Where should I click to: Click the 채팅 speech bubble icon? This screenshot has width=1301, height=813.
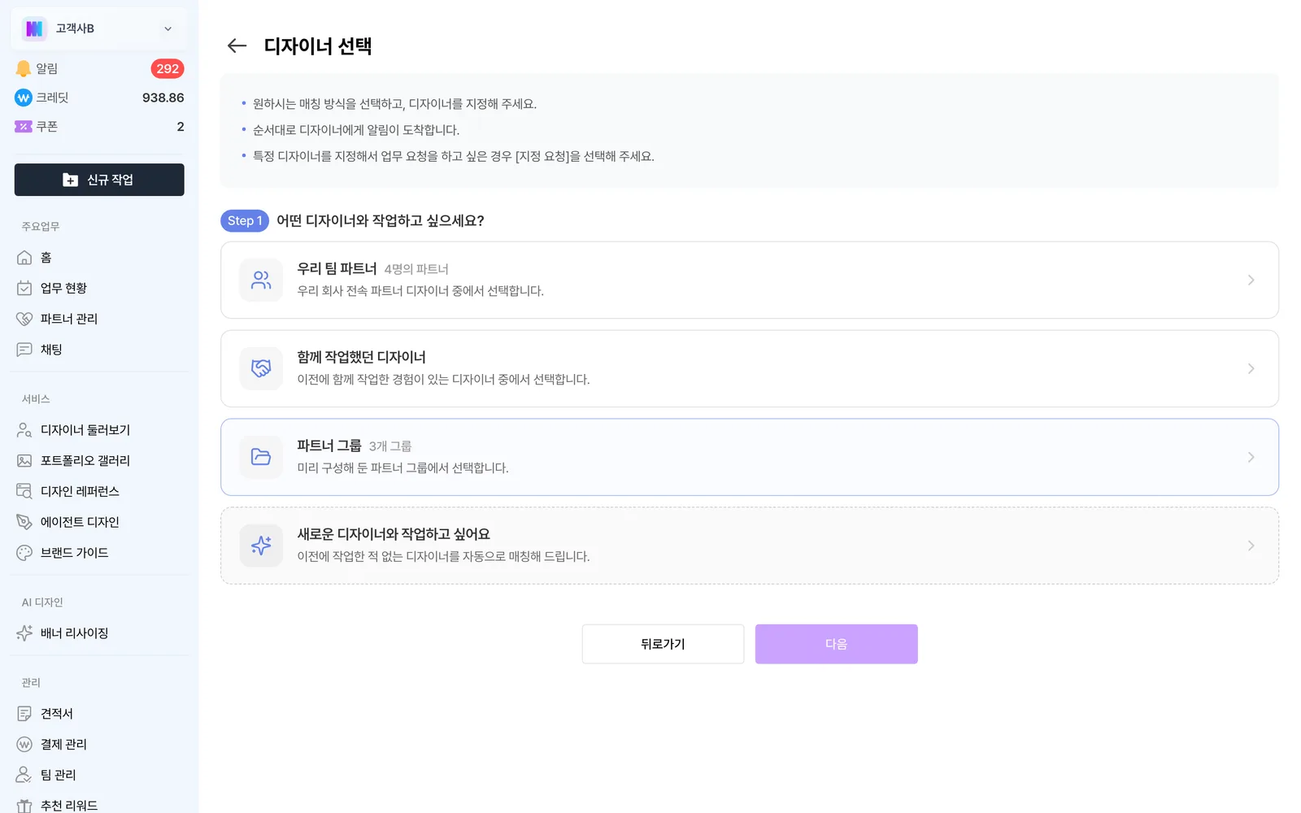tap(24, 350)
